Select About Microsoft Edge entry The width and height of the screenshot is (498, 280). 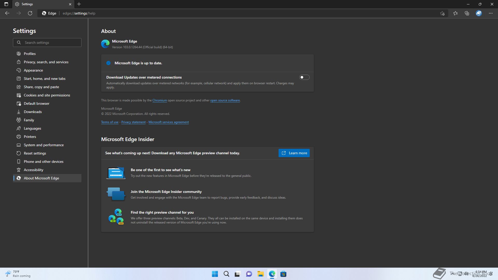[47, 178]
